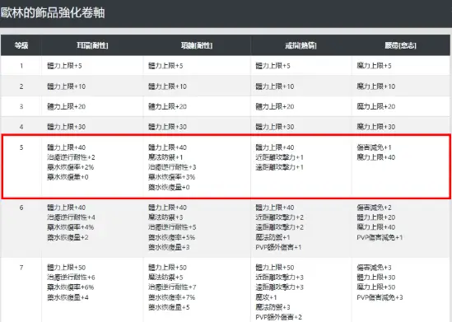Click the 近距離攻擊力+2 line
Image resolution: width=452 pixels, height=322 pixels.
279,217
